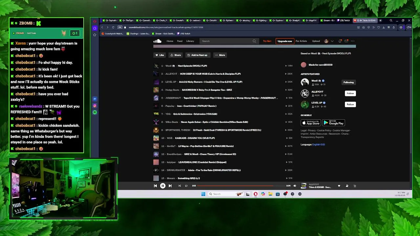Like the playlist

tap(160, 55)
